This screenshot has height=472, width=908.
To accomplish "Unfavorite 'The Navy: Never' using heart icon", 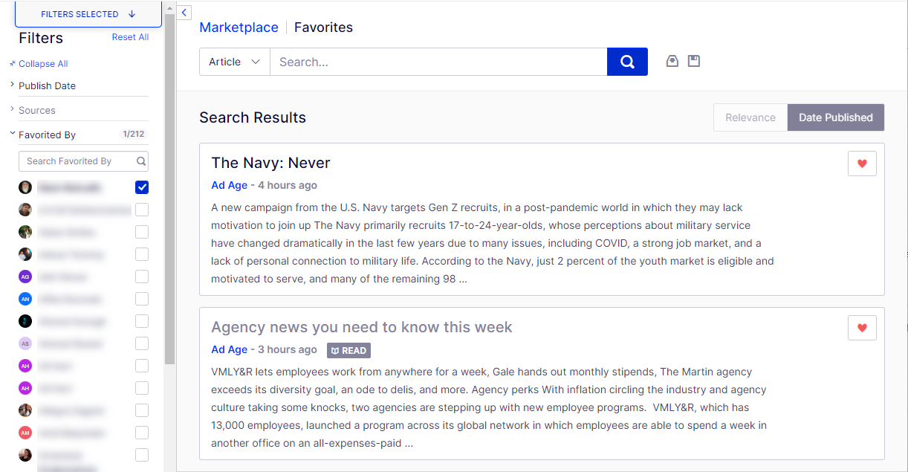I will coord(862,164).
